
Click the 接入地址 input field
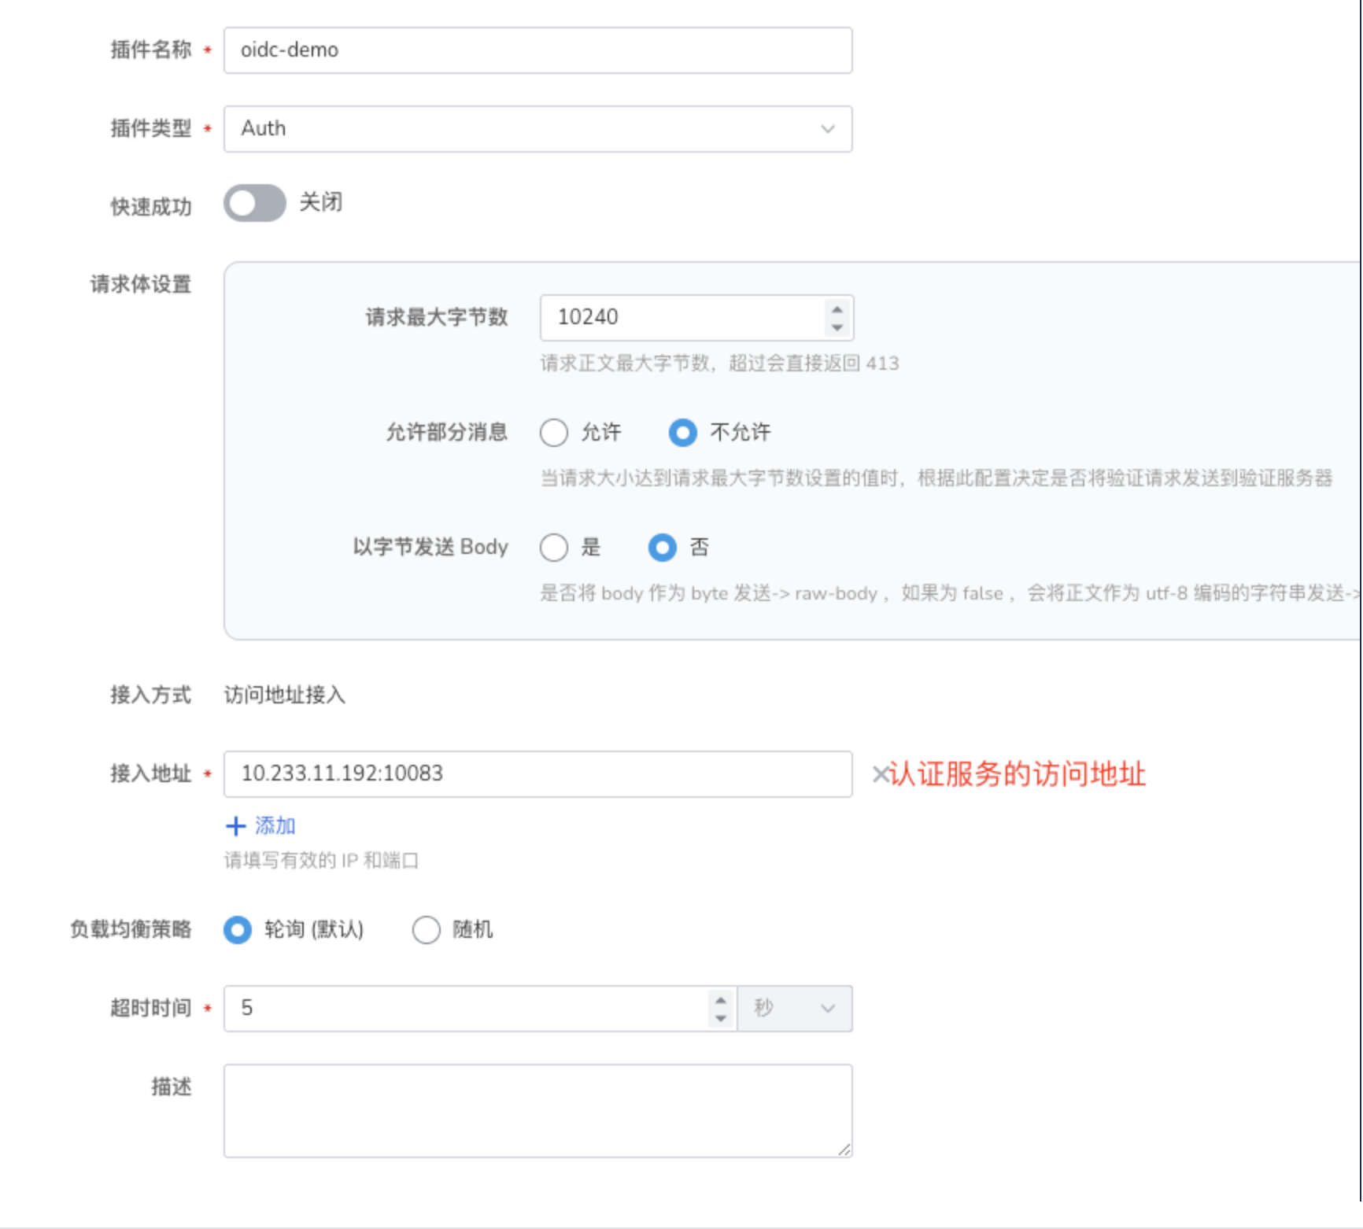pos(537,774)
